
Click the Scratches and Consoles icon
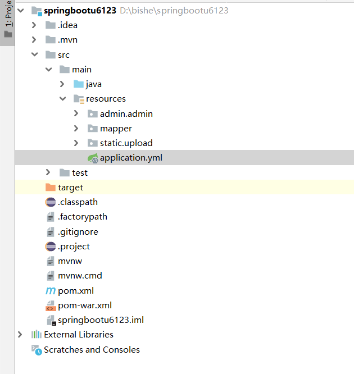[37, 350]
